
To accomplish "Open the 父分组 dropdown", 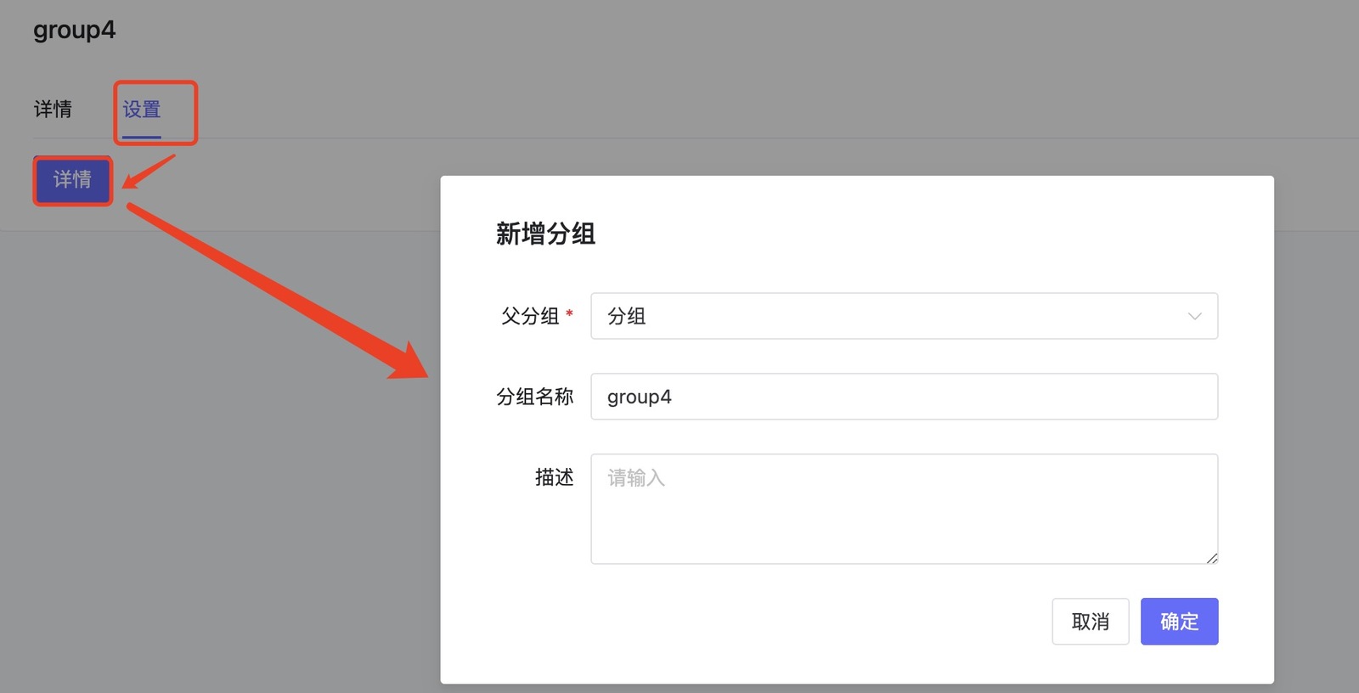I will pos(903,316).
